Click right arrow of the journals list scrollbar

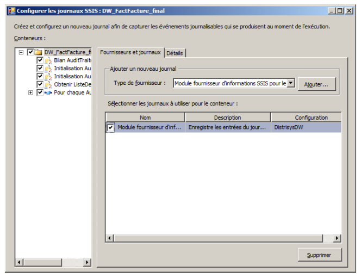pyautogui.click(x=337, y=238)
